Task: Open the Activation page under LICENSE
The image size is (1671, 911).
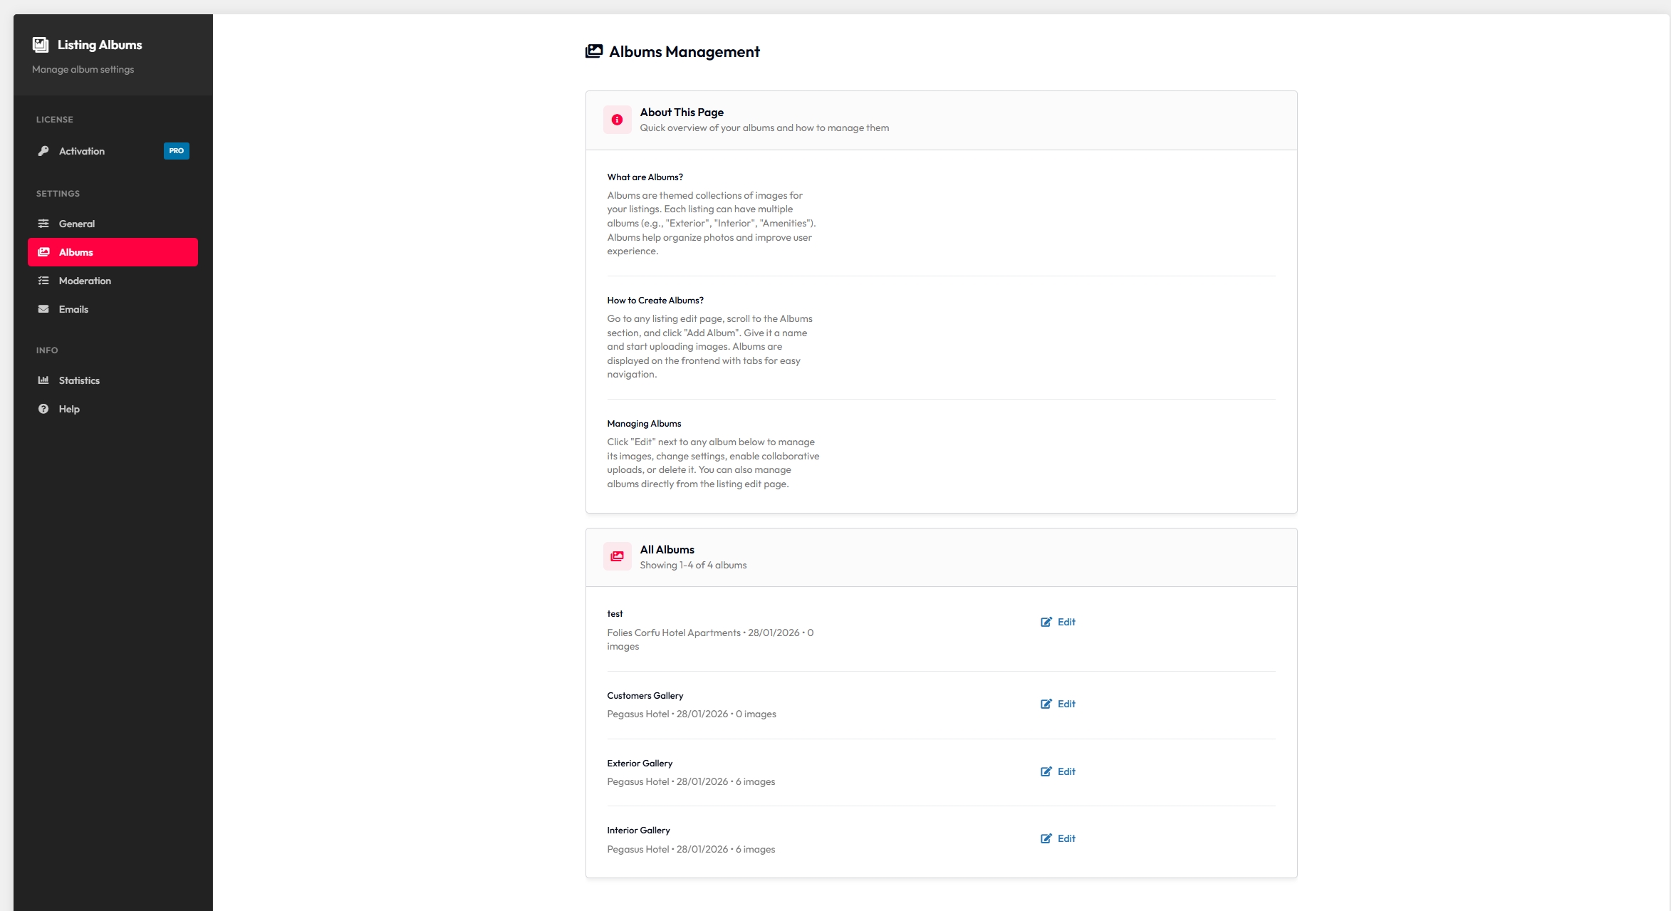Action: click(x=80, y=150)
